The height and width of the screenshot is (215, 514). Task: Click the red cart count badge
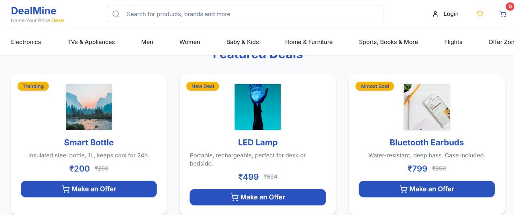coord(510,6)
